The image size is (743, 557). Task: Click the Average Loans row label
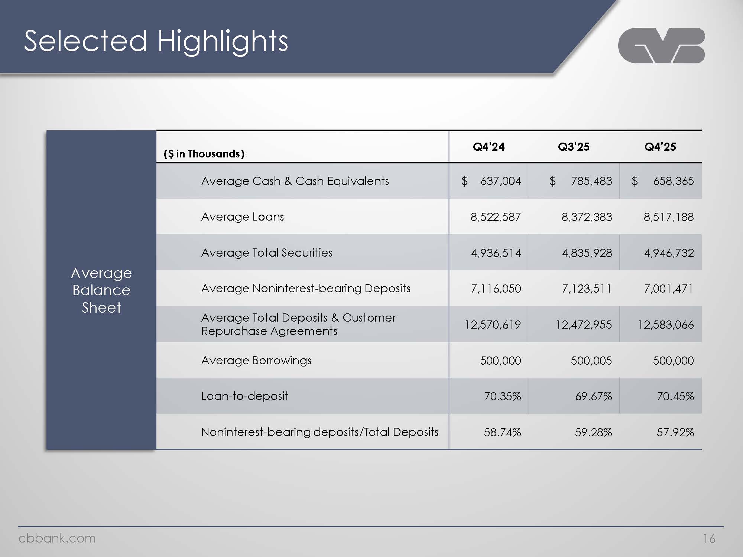point(242,216)
